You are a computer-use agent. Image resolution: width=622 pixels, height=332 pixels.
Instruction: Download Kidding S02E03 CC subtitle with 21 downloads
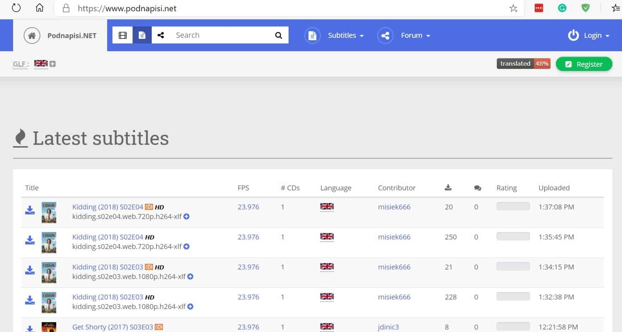30,270
